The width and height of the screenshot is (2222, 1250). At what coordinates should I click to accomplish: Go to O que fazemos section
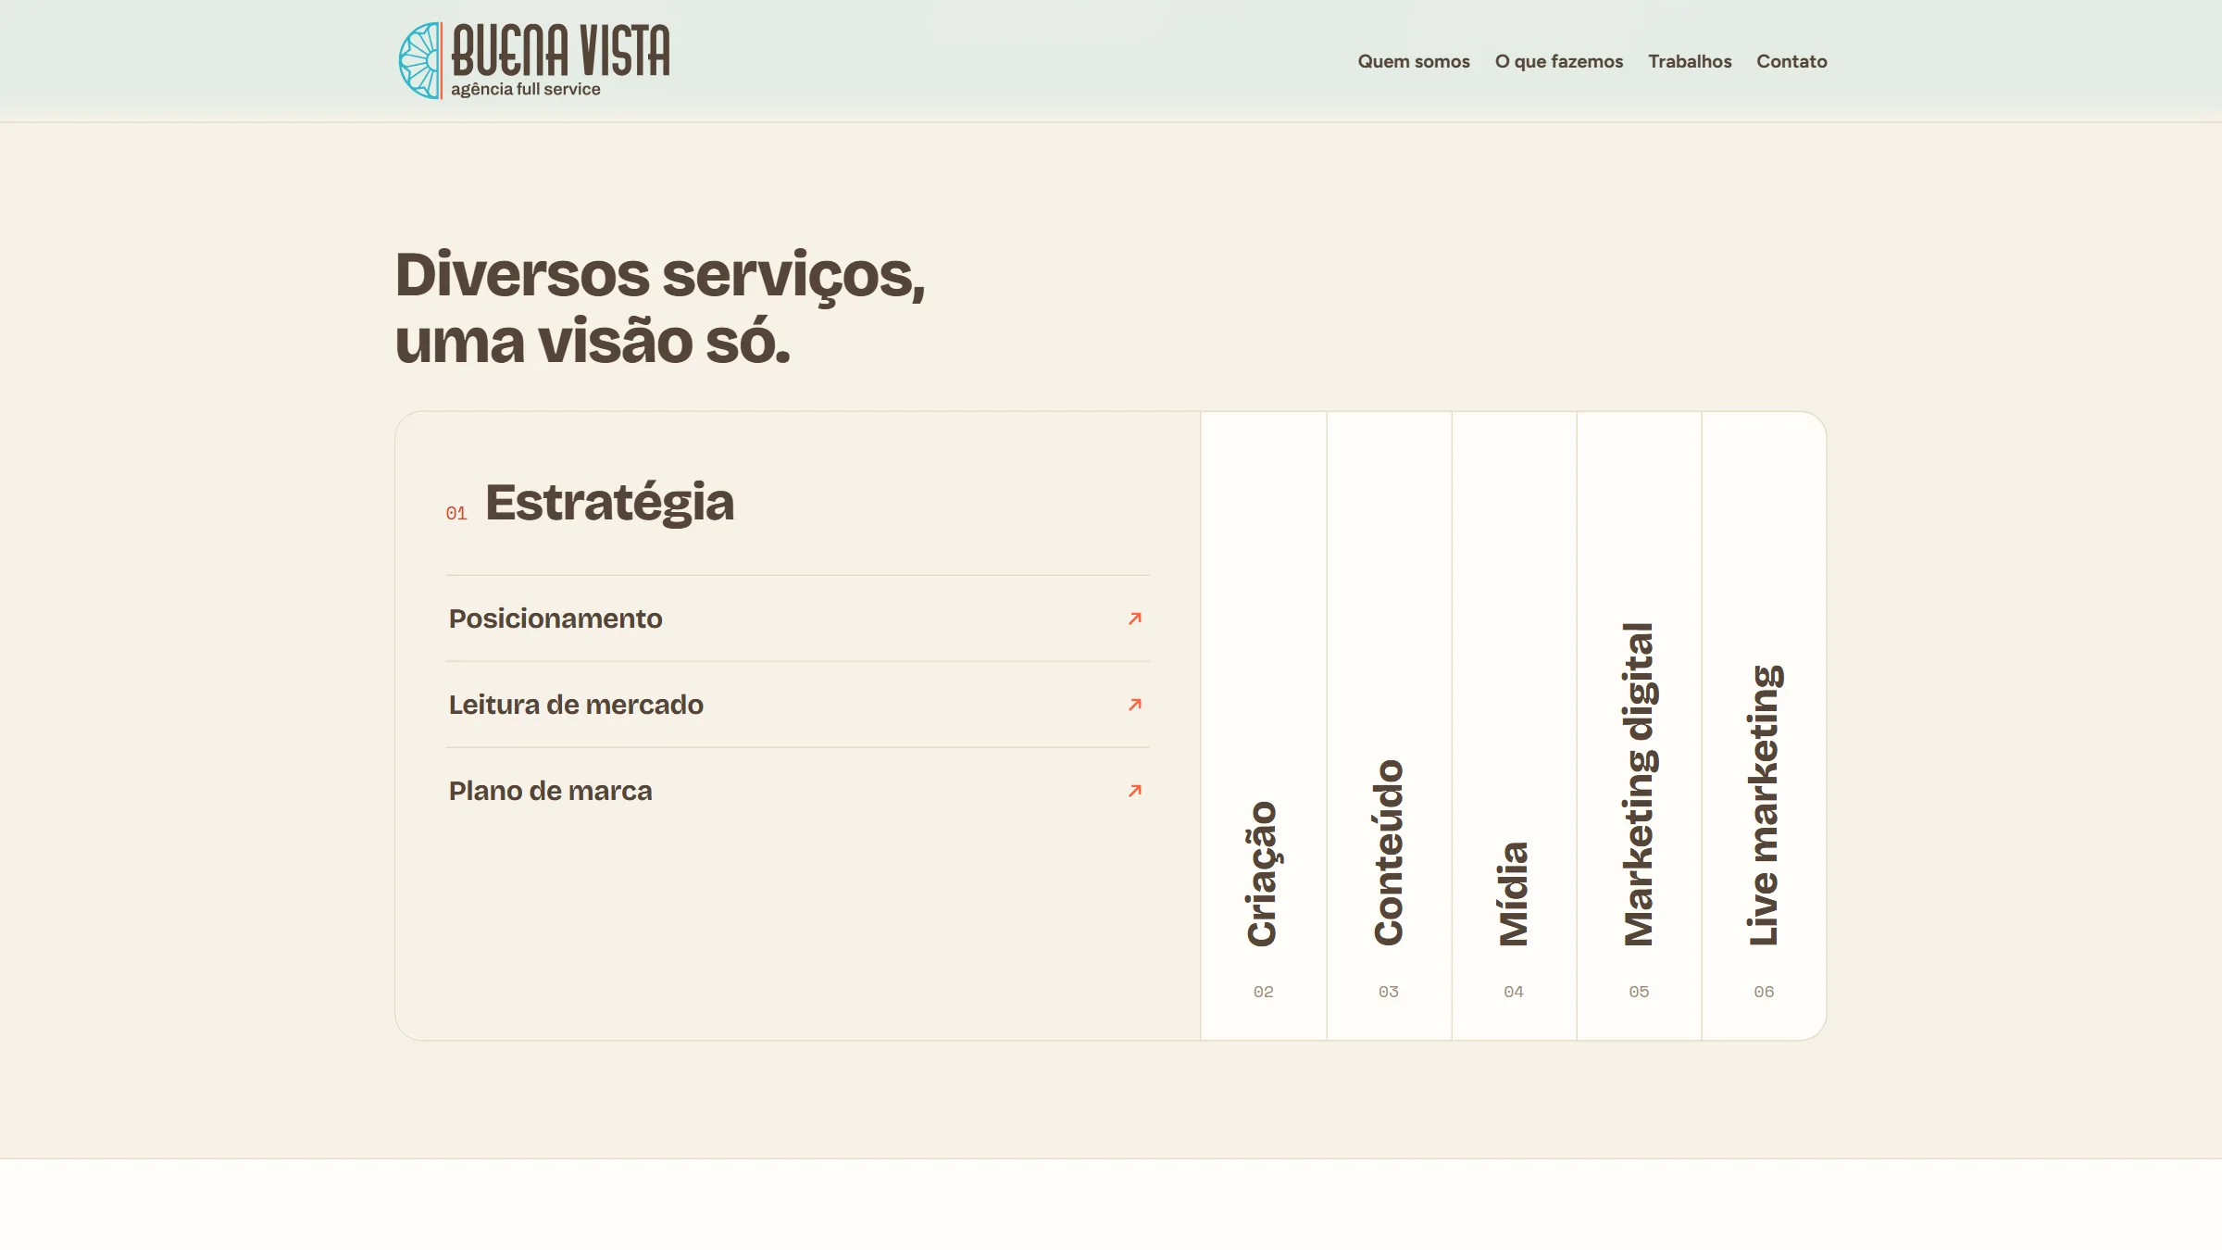pos(1558,61)
